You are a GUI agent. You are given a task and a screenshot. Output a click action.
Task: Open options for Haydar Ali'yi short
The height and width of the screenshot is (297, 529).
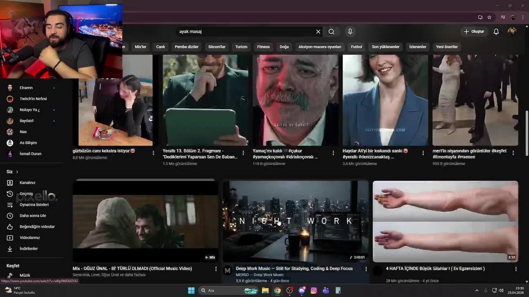click(x=423, y=153)
